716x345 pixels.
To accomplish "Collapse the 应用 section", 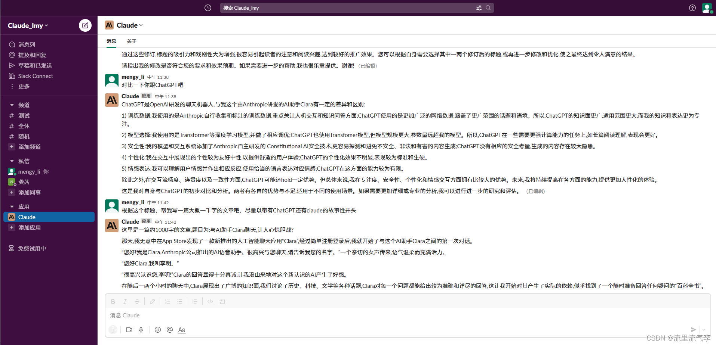I will [x=12, y=207].
